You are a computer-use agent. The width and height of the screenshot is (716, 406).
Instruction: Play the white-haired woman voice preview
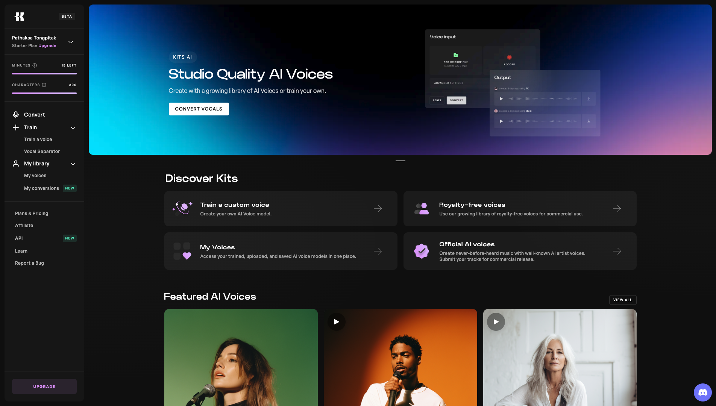coord(496,322)
